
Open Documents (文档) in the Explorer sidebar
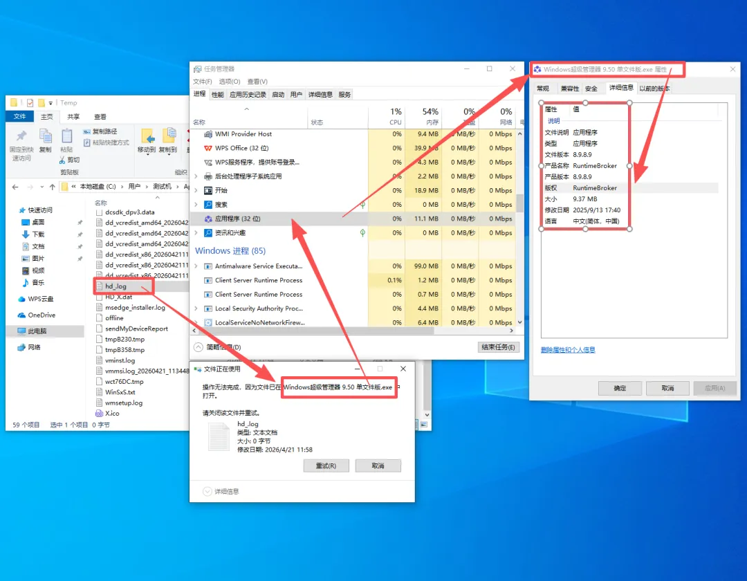pos(33,246)
